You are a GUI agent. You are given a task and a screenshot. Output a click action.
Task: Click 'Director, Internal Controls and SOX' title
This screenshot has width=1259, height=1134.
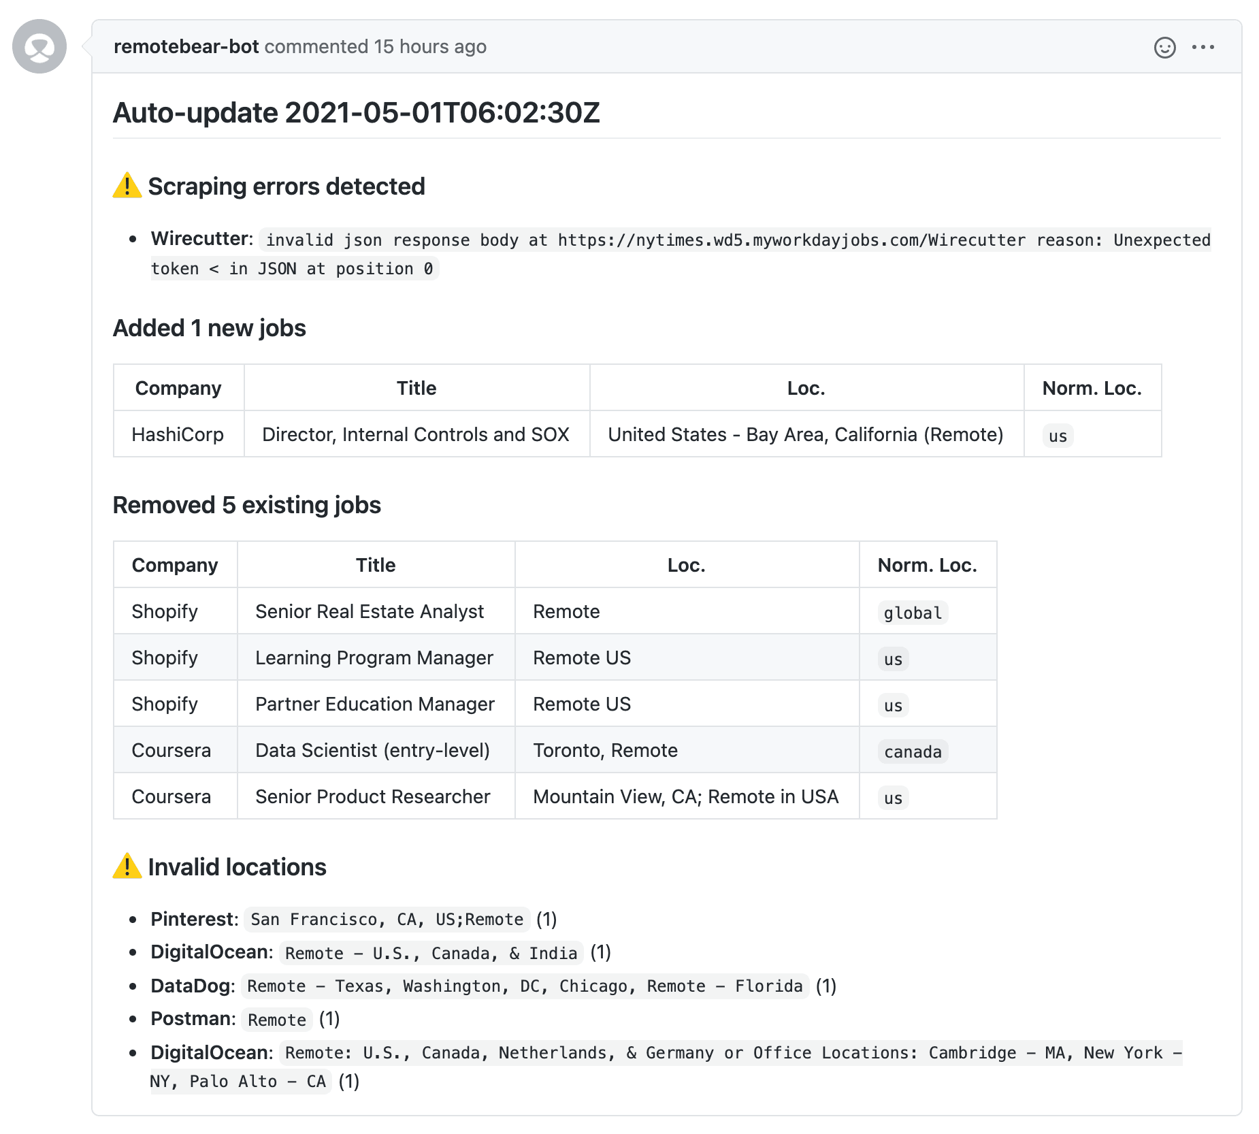click(x=416, y=434)
